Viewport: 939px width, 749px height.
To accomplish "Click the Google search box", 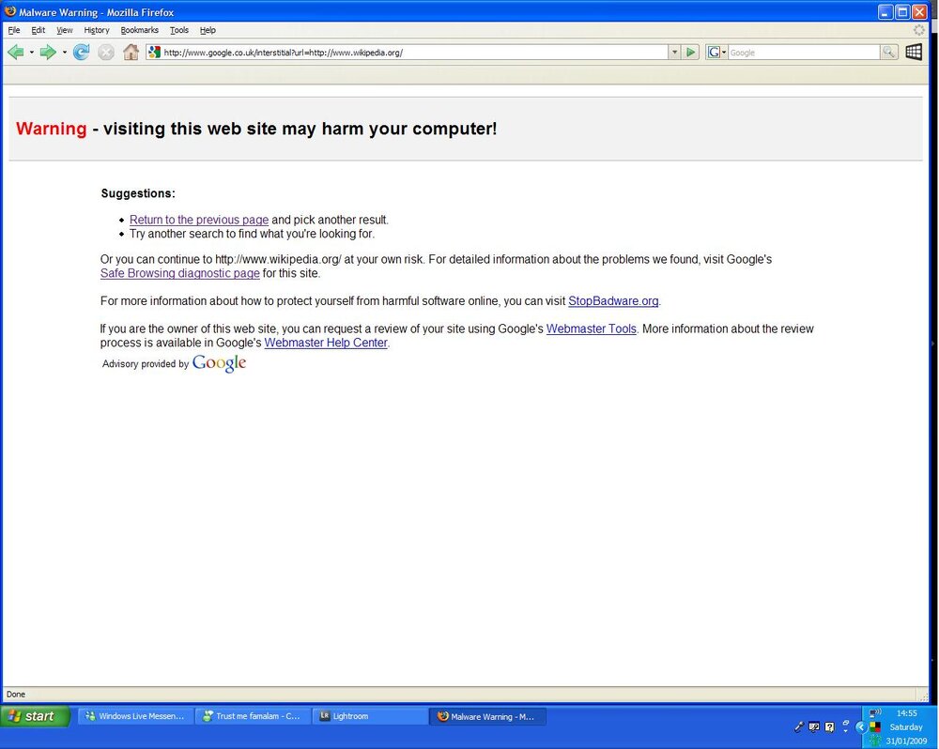I will (x=804, y=53).
